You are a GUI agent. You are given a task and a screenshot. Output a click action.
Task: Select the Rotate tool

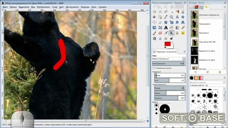[166, 22]
